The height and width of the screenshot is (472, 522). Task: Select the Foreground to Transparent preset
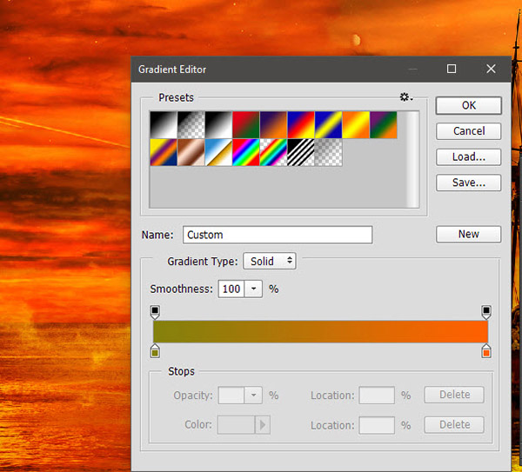coord(191,124)
